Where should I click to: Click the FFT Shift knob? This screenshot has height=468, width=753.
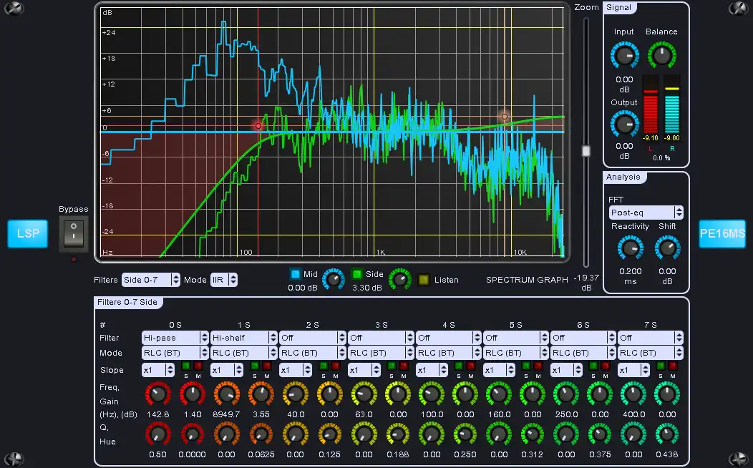point(667,248)
